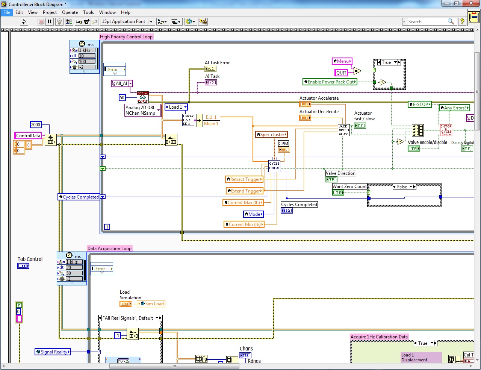Click the Dummy Digital boolean terminal
The image size is (481, 370).
(467, 149)
